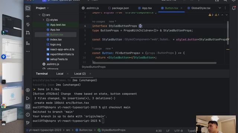
Task: Select the Local terminal tab
Action: click(x=60, y=74)
